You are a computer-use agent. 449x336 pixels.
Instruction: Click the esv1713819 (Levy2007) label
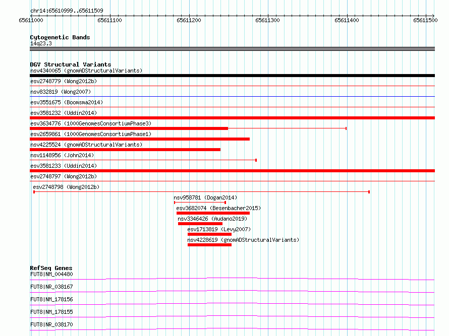219,229
